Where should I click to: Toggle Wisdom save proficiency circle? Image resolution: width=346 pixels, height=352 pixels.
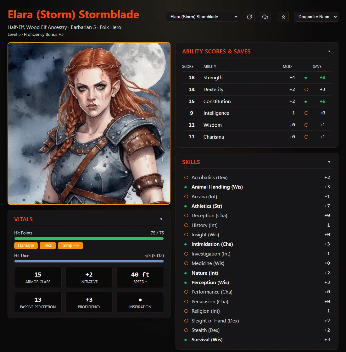pyautogui.click(x=306, y=125)
